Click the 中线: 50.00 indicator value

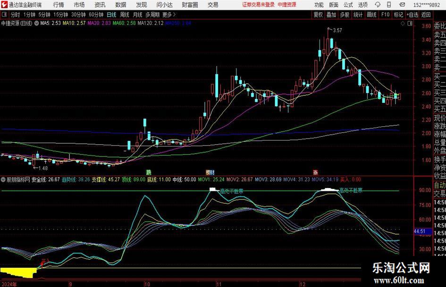click(x=185, y=180)
